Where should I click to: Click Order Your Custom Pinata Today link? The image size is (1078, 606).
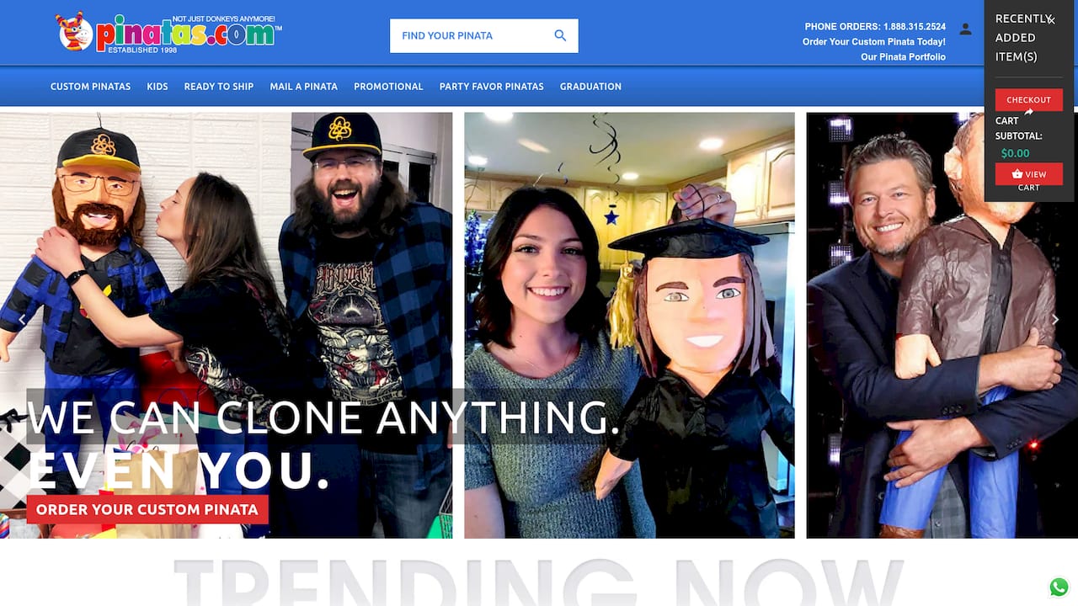(x=874, y=42)
